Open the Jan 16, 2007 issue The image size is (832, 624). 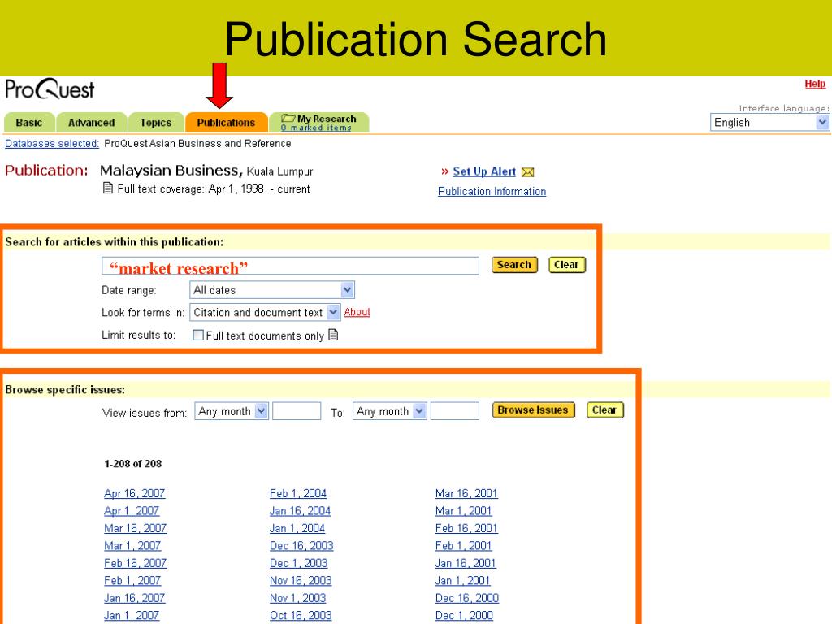click(x=134, y=599)
